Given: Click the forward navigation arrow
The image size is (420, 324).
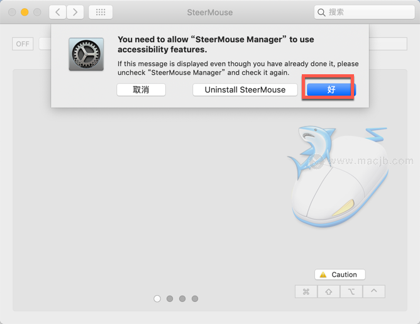Looking at the screenshot, I should point(75,12).
